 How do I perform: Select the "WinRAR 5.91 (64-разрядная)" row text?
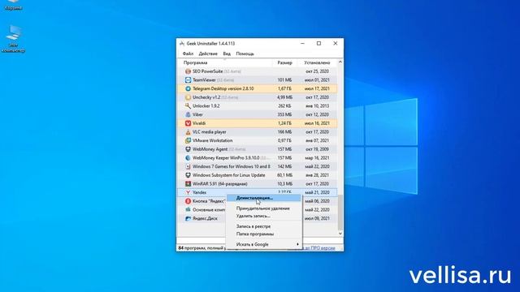[x=220, y=184]
